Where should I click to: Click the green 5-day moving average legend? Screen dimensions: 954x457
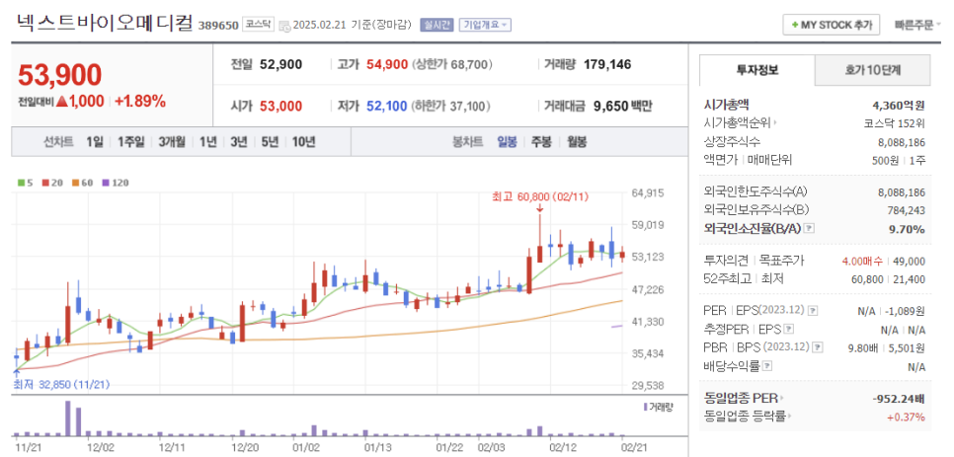22,183
